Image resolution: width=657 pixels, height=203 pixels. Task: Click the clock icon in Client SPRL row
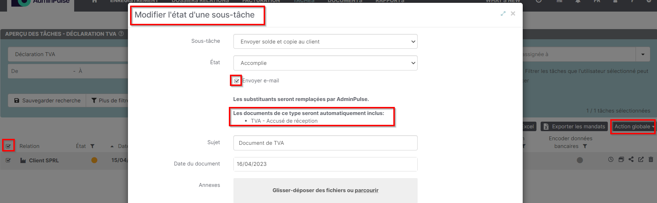[x=611, y=160]
